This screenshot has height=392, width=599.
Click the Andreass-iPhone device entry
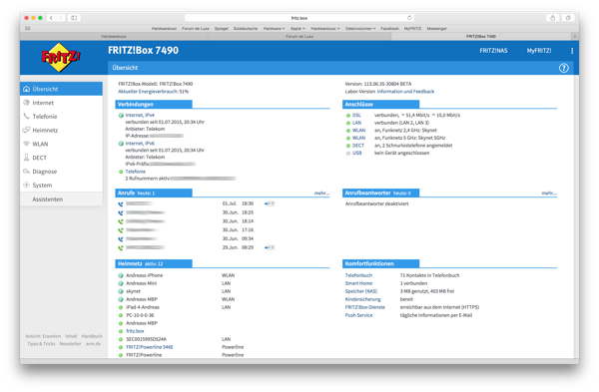pyautogui.click(x=144, y=275)
